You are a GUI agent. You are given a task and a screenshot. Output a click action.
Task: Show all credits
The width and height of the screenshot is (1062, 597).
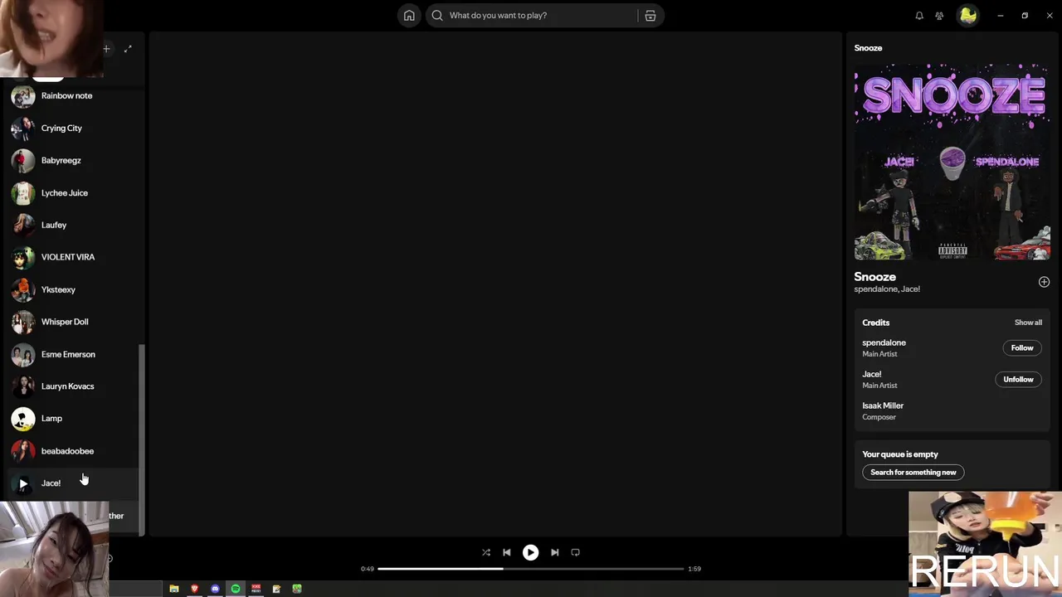coord(1028,323)
